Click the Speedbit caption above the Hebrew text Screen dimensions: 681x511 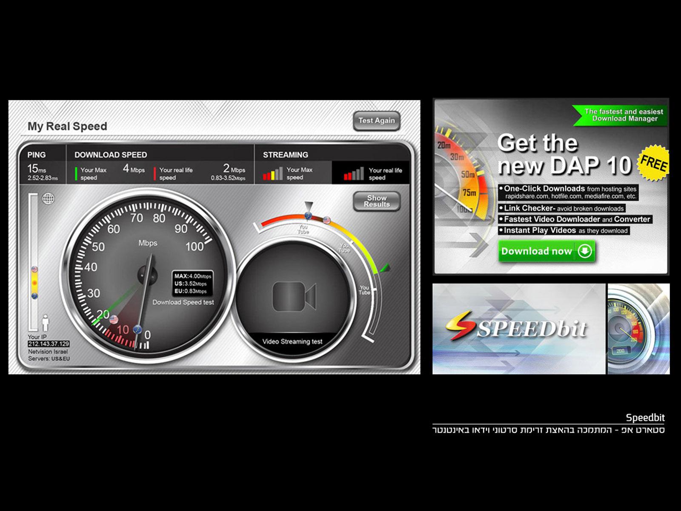click(x=645, y=418)
